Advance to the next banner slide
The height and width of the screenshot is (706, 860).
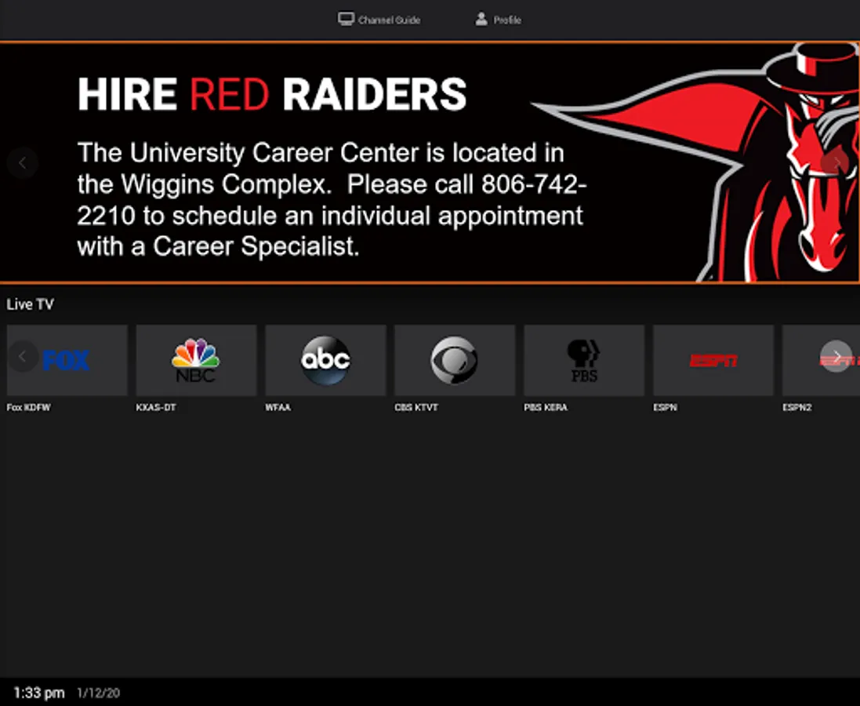pos(836,162)
